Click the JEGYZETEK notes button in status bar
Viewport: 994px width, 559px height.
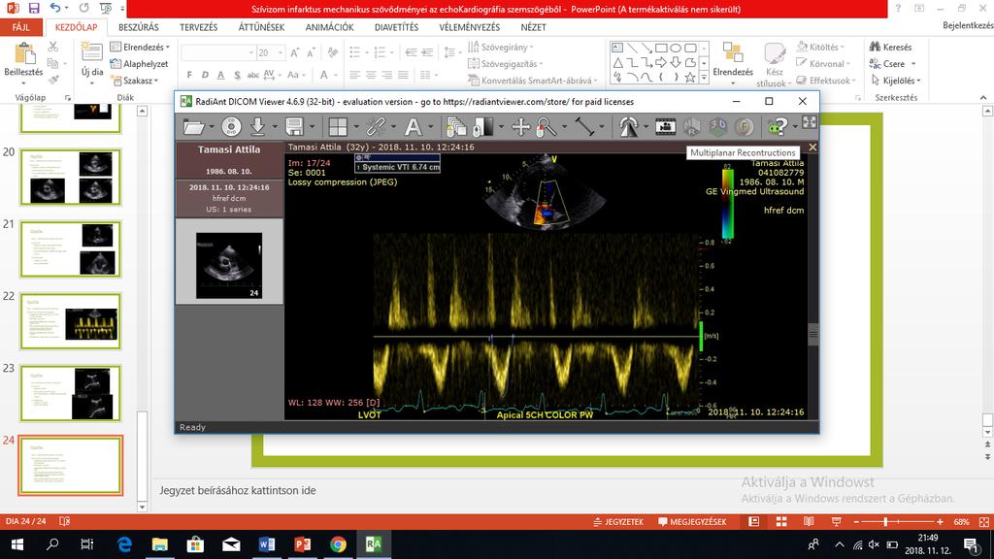point(618,521)
